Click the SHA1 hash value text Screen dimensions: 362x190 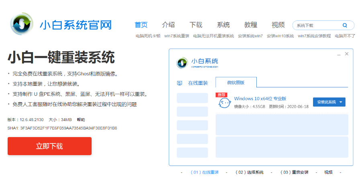tap(69, 128)
